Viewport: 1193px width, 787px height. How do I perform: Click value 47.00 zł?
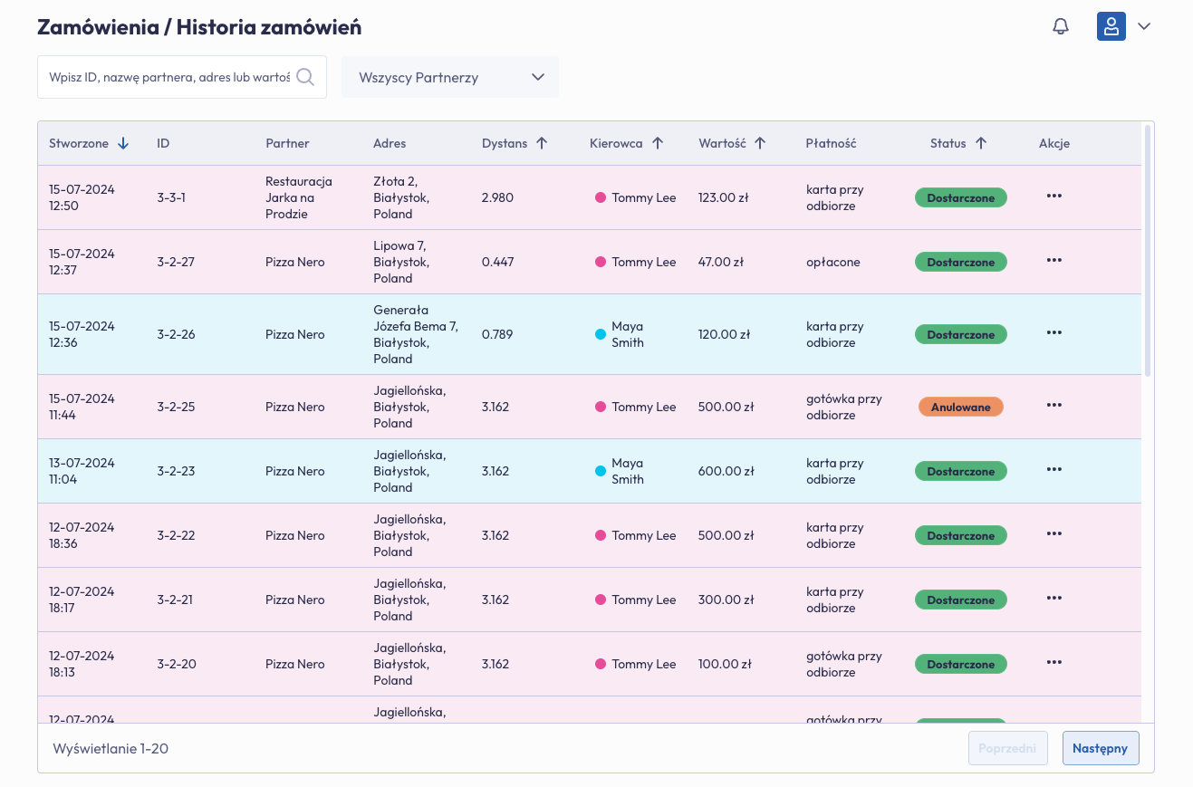point(721,262)
